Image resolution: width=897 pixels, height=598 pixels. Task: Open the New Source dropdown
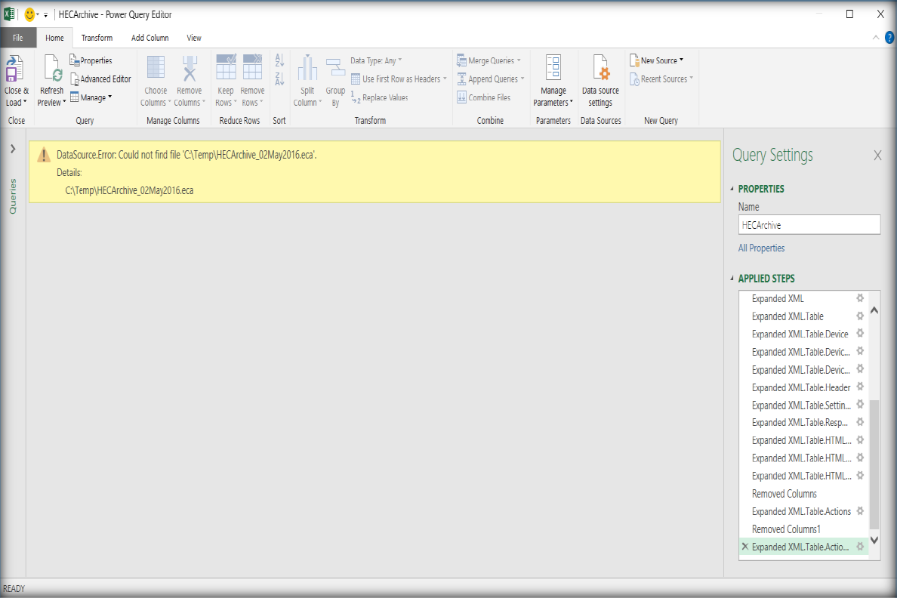click(x=661, y=60)
